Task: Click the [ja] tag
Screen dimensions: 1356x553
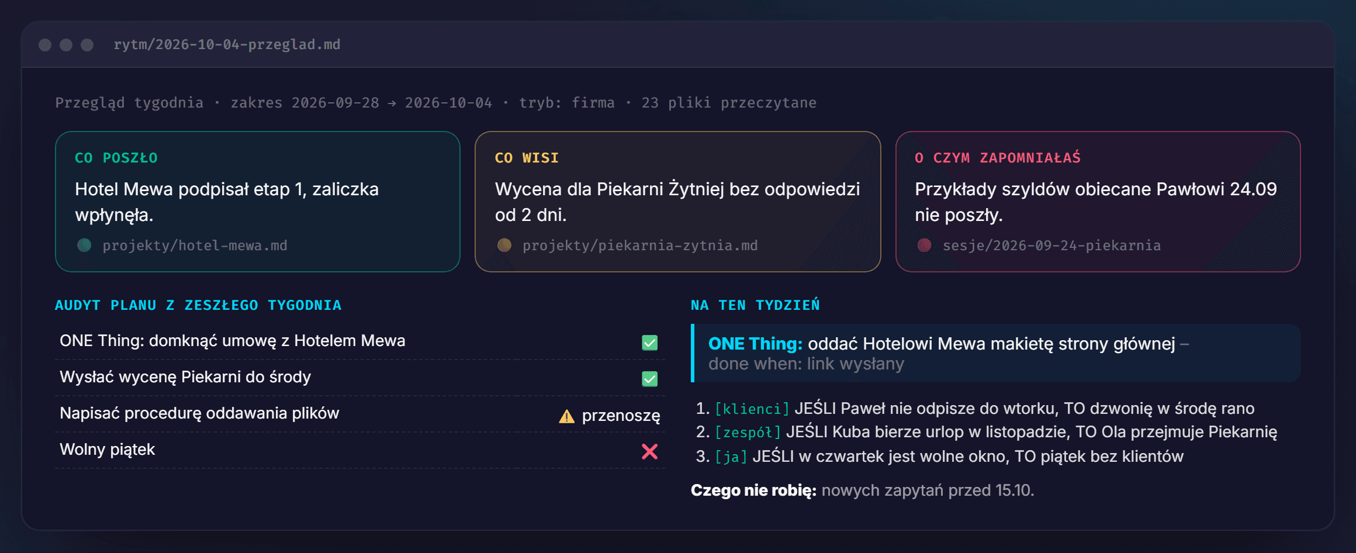Action: [731, 457]
